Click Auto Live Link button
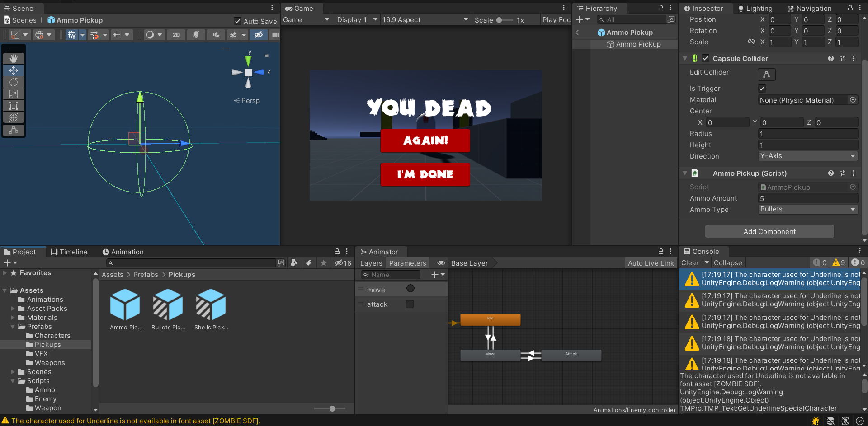This screenshot has height=426, width=868. click(651, 263)
